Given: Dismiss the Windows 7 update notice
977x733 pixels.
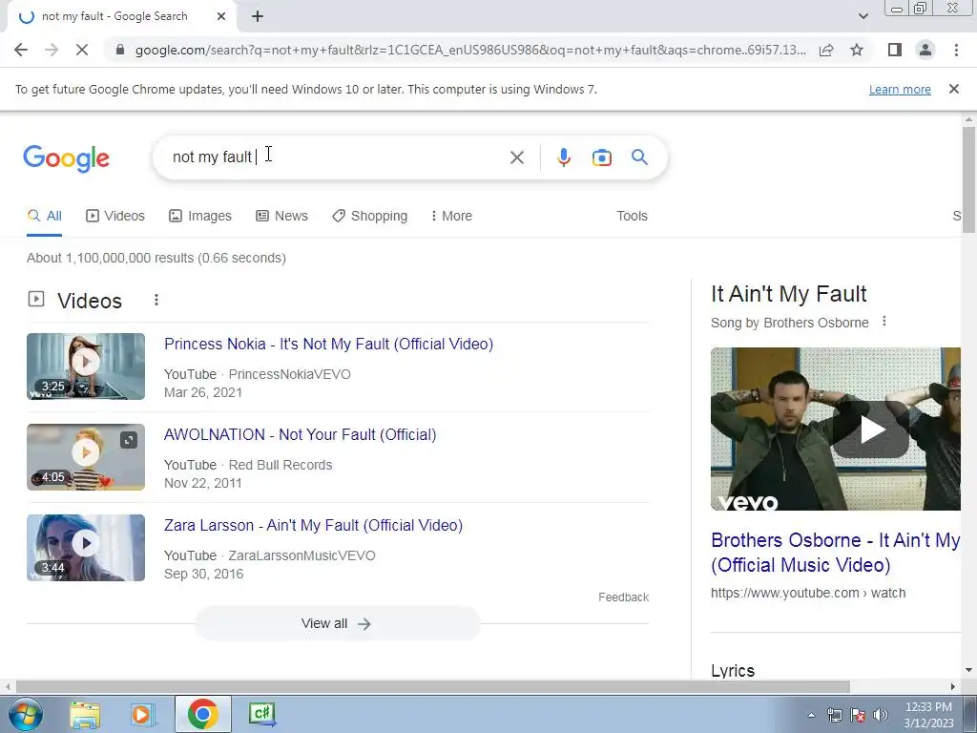Looking at the screenshot, I should pyautogui.click(x=953, y=89).
